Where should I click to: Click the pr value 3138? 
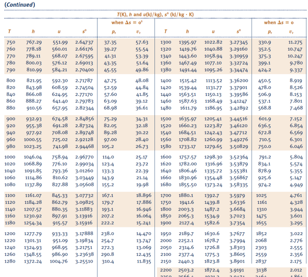(262, 270)
